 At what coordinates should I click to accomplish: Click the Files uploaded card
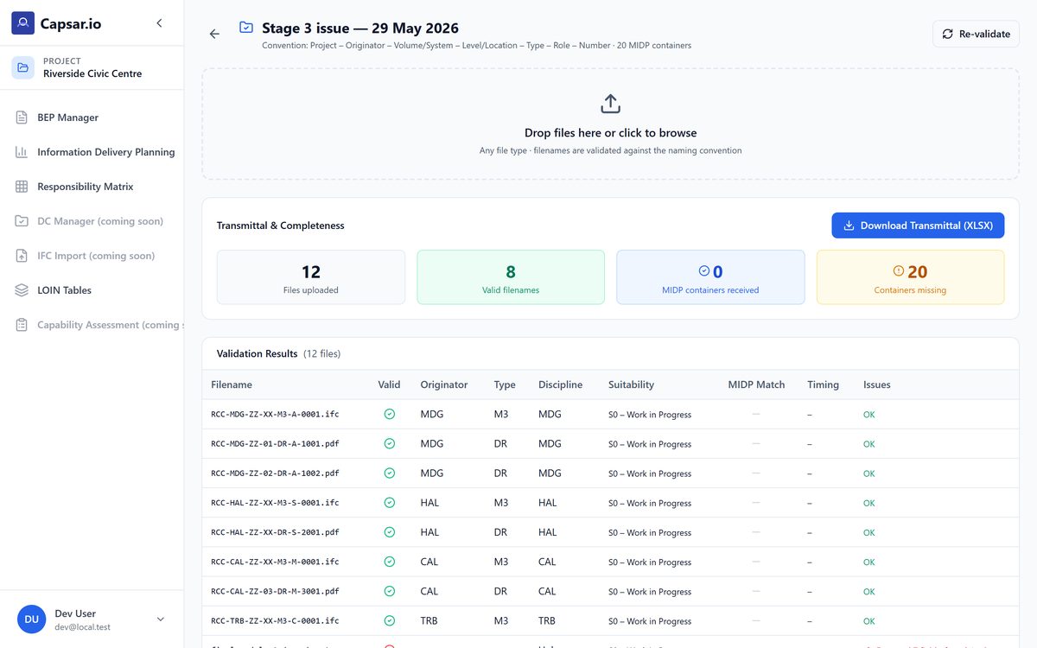[311, 277]
